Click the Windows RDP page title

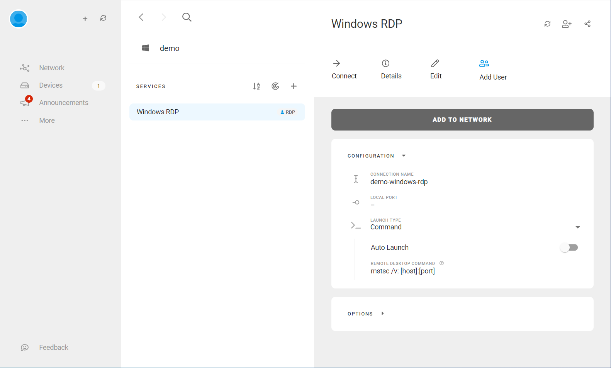coord(367,24)
